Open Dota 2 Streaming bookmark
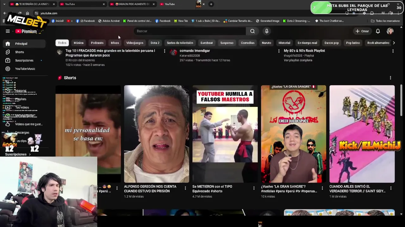Viewport: 405px width, 227px height. 296,21
